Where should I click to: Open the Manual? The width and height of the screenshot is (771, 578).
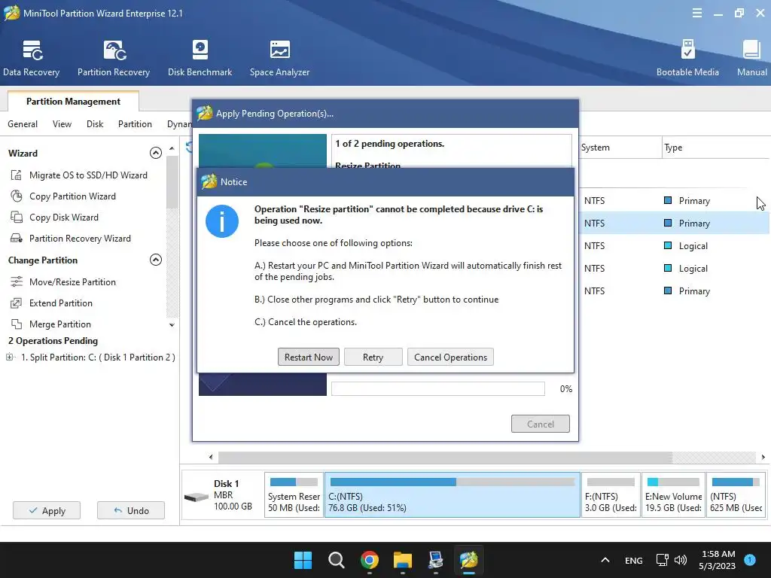click(752, 59)
